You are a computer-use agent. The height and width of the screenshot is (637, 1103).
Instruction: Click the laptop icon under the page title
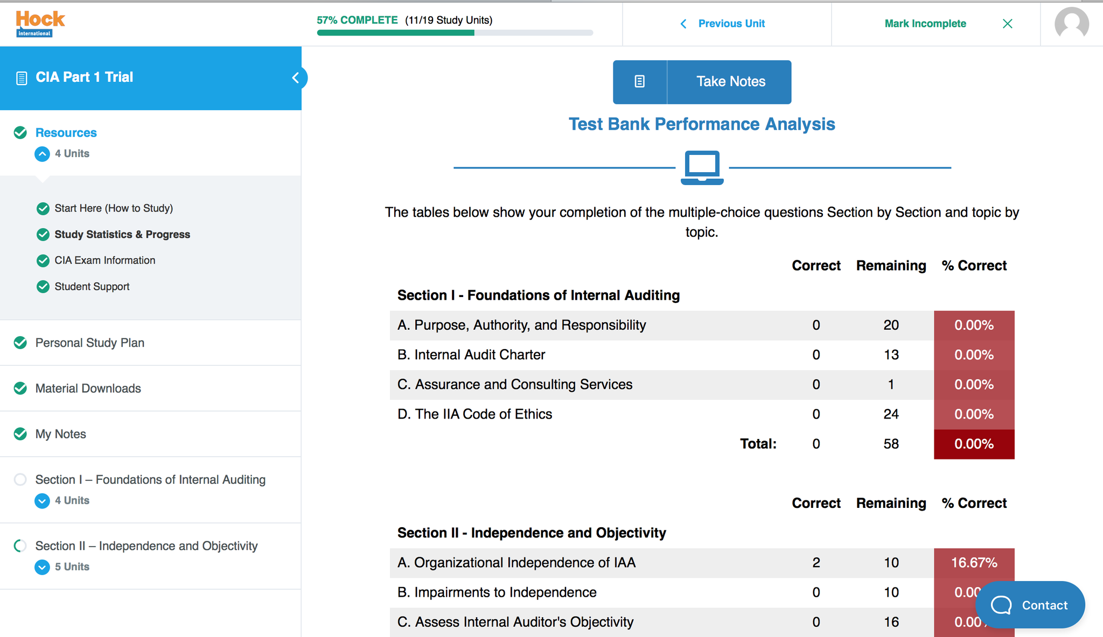pyautogui.click(x=702, y=167)
